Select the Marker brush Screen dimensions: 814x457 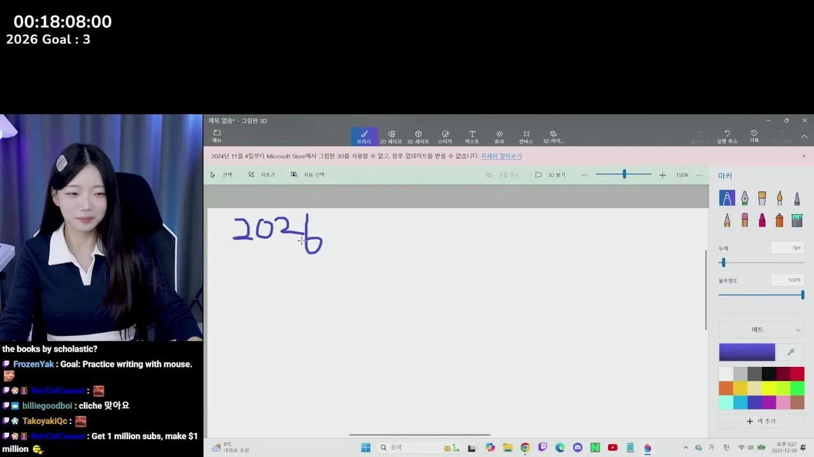coord(727,198)
